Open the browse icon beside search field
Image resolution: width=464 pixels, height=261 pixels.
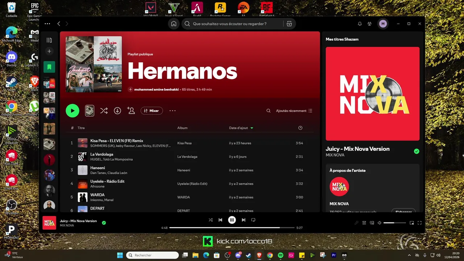289,24
